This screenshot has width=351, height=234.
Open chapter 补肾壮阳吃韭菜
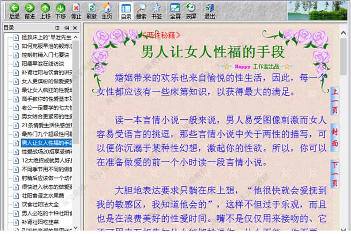[40, 222]
